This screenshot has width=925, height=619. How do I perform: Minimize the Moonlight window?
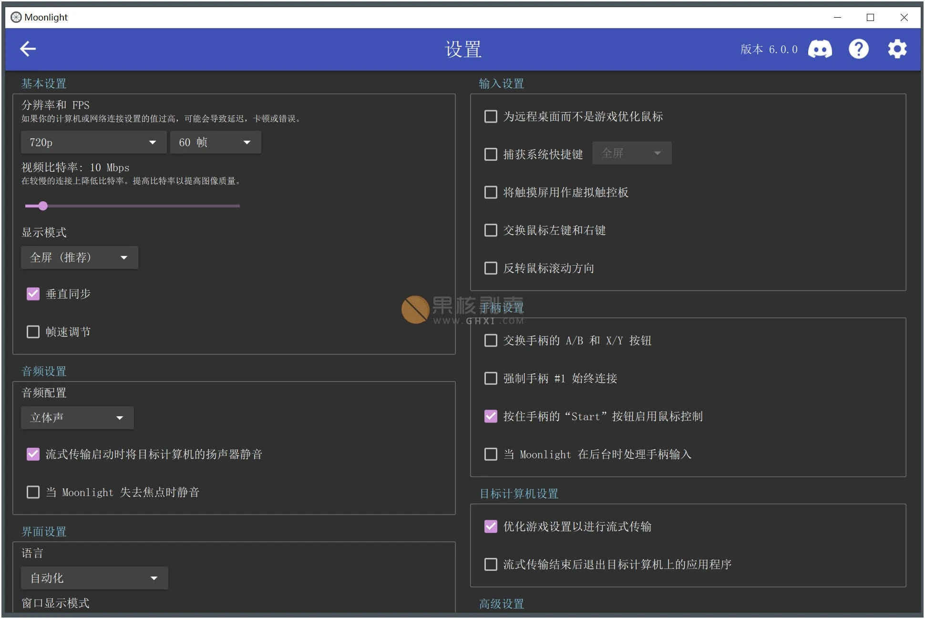[x=837, y=17]
